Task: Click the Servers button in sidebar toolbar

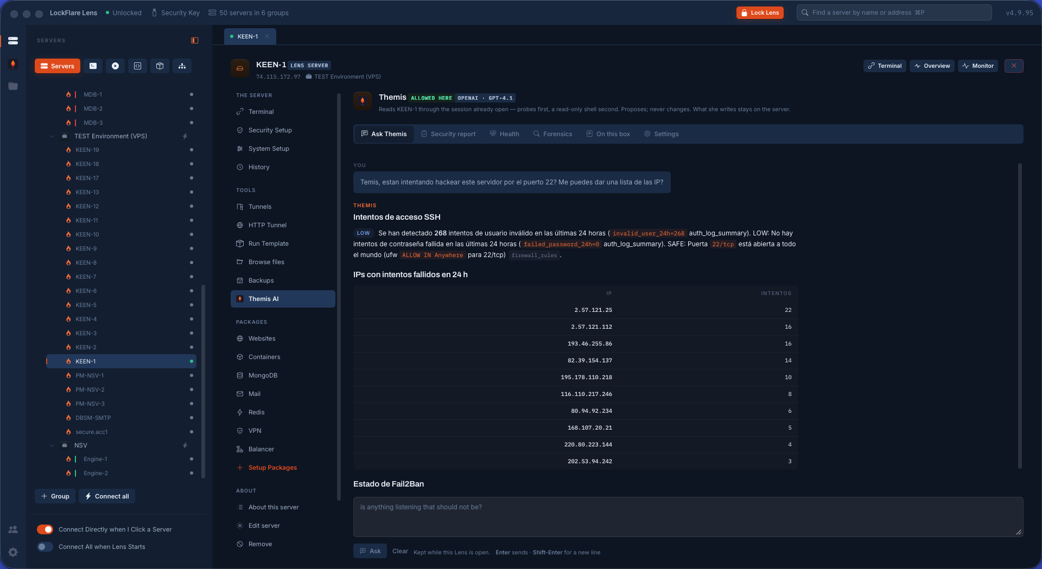Action: click(x=58, y=66)
